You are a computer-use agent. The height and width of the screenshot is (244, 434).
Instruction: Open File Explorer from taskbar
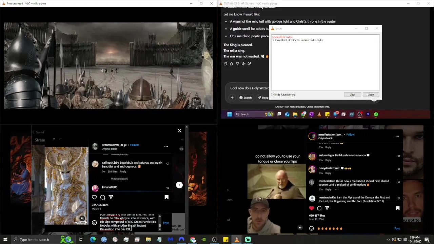(x=148, y=240)
